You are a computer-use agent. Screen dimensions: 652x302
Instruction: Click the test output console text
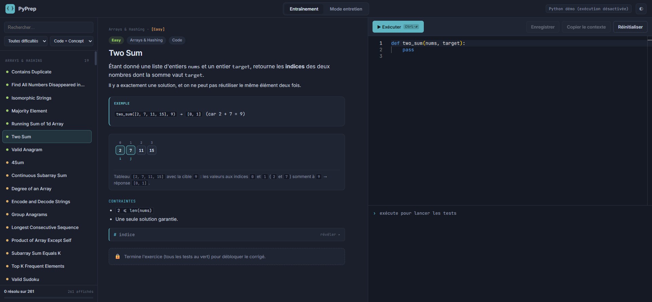point(418,213)
